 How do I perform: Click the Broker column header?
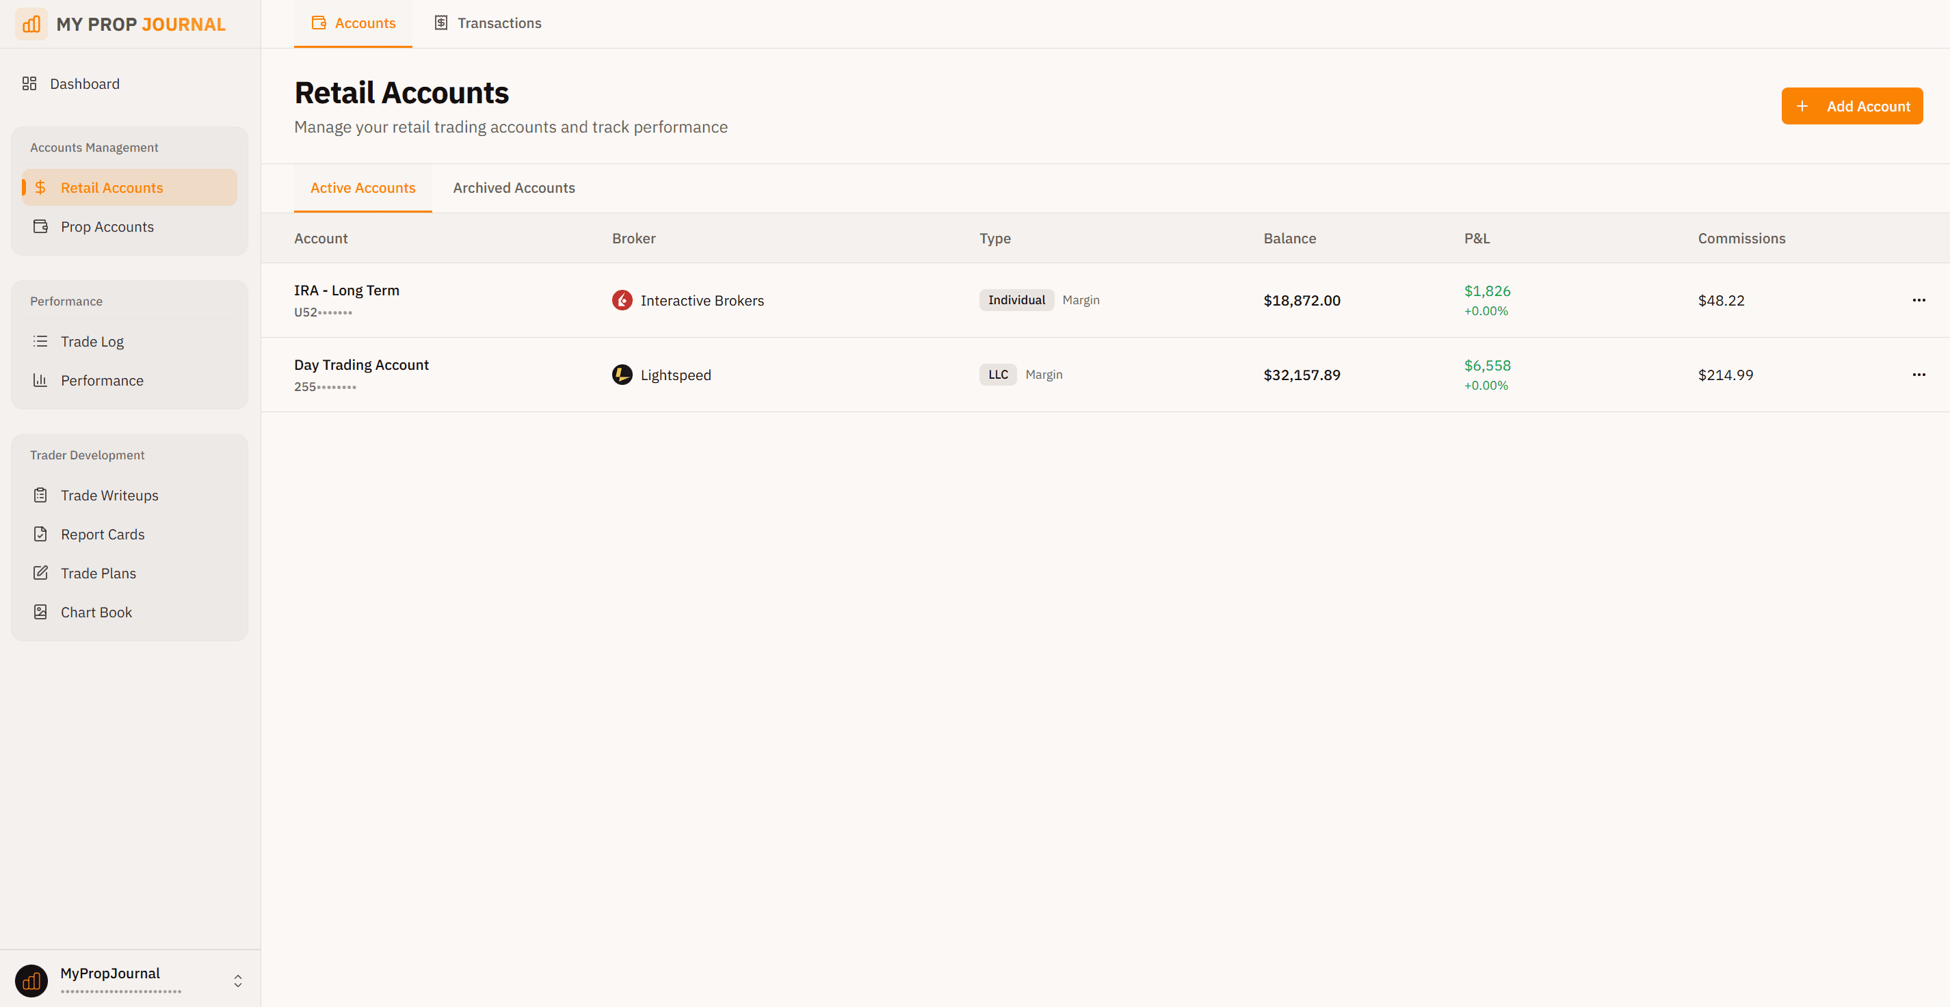pos(633,239)
